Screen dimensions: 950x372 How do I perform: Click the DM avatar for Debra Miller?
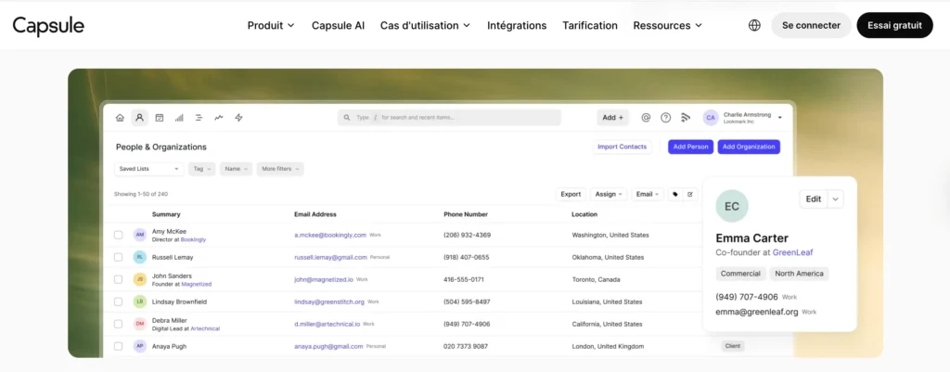click(140, 324)
